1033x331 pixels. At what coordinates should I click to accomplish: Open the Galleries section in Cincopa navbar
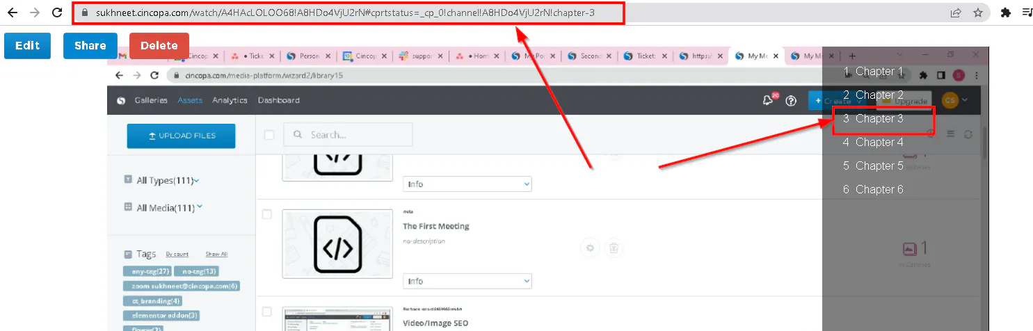151,100
